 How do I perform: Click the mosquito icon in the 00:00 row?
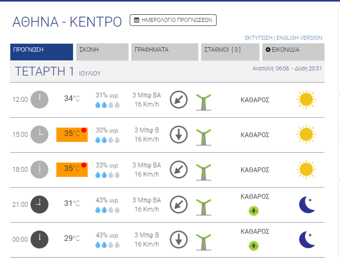tap(253, 246)
